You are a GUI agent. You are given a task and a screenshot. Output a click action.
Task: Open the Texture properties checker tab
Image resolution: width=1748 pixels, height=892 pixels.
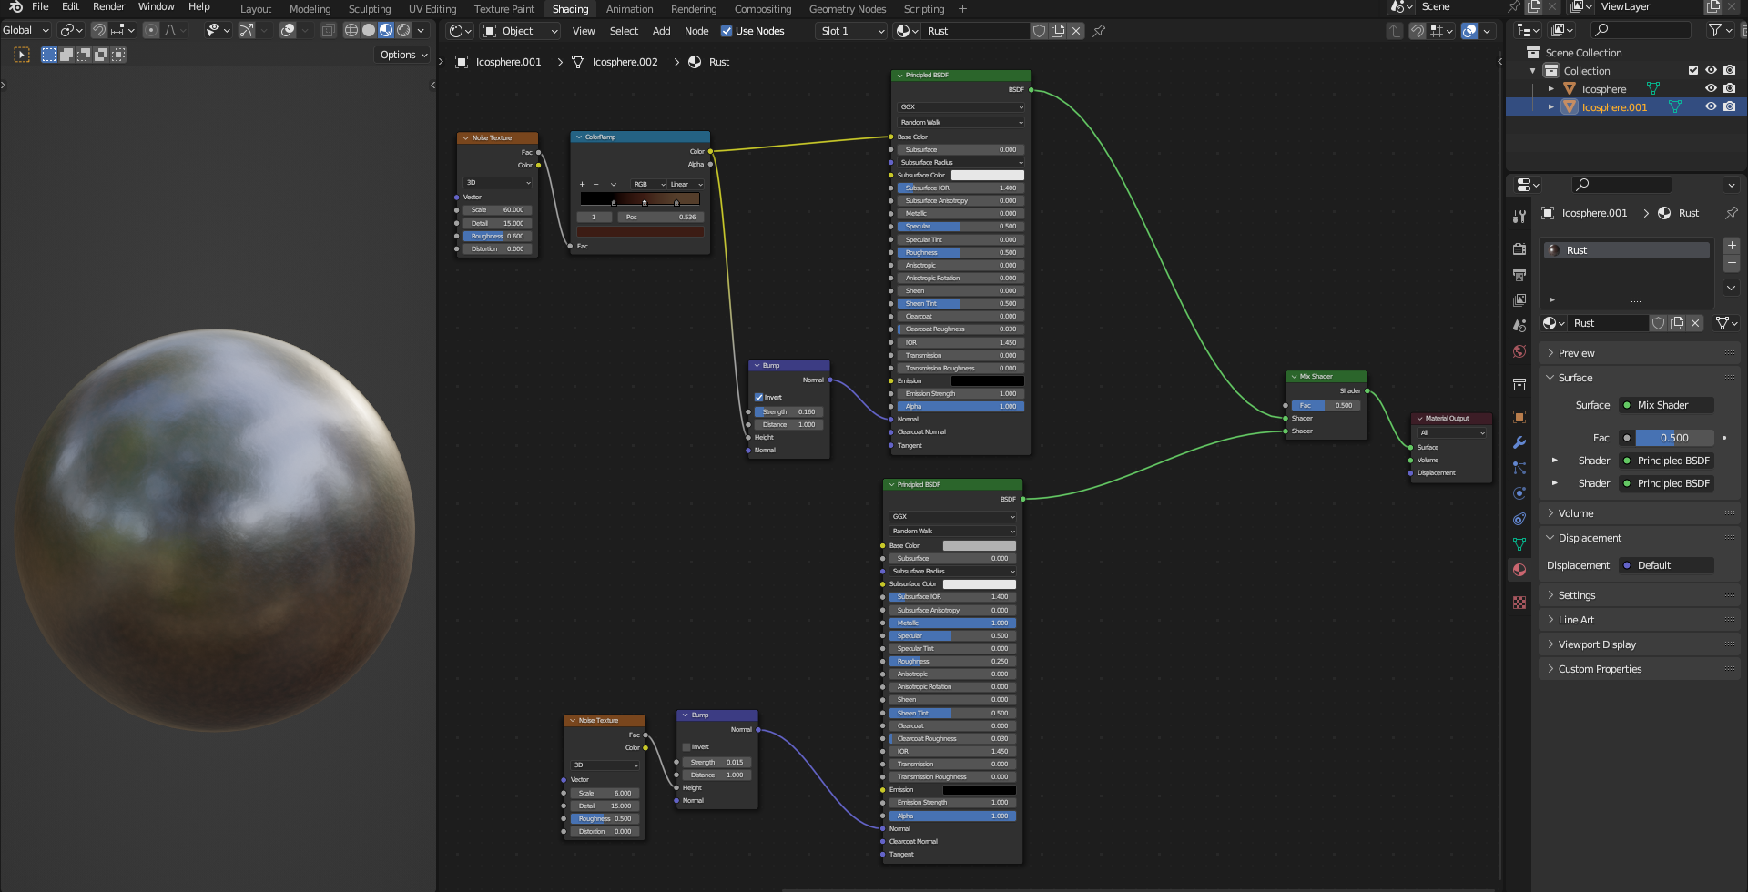click(1519, 602)
